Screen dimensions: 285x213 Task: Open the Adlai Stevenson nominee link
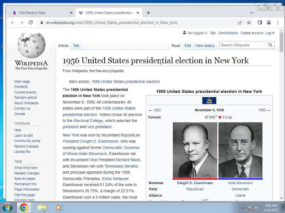(x=240, y=183)
